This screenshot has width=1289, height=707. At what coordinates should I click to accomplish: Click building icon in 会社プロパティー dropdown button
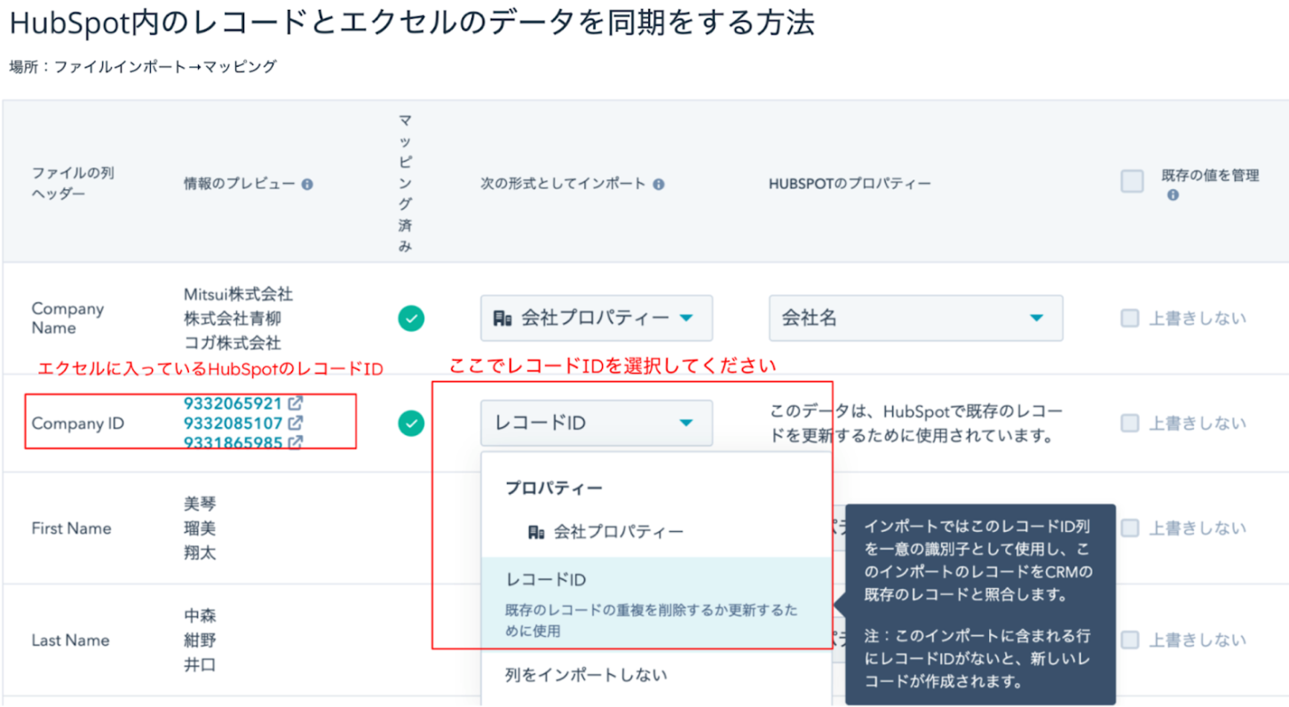tap(502, 318)
